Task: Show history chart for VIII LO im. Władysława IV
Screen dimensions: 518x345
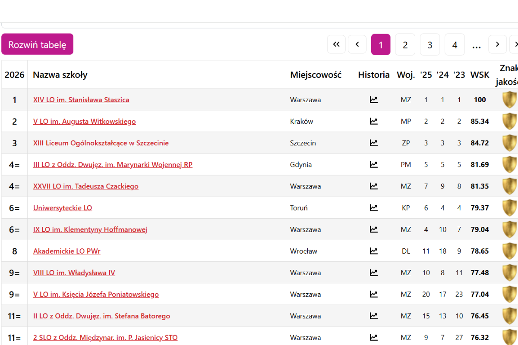Action: (374, 273)
